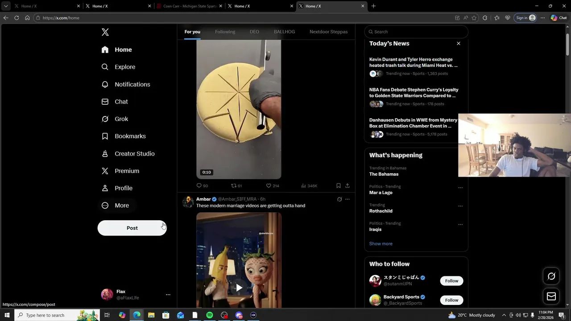Open options for Iraqis trend
The height and width of the screenshot is (321, 571).
(x=460, y=224)
